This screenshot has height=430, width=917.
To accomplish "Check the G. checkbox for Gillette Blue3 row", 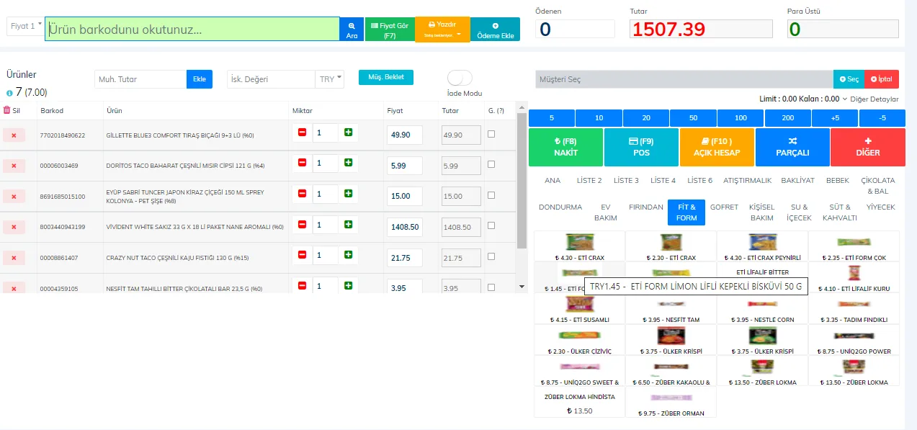I will pyautogui.click(x=491, y=134).
